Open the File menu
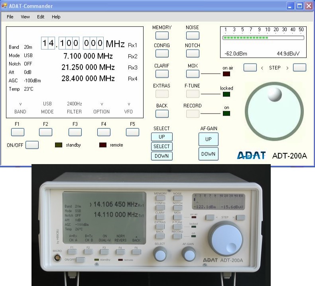 (10, 17)
